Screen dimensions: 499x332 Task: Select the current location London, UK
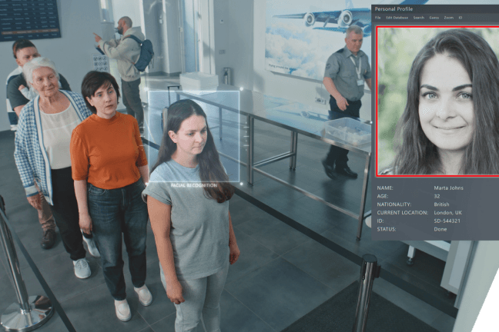[x=447, y=213]
